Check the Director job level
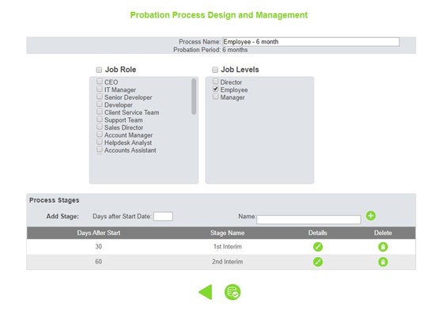Screen dimensions: 435x311 pos(216,82)
